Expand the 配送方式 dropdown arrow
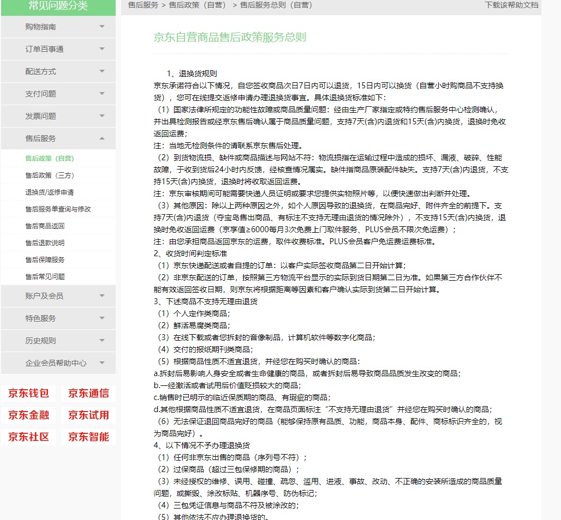 [102, 71]
